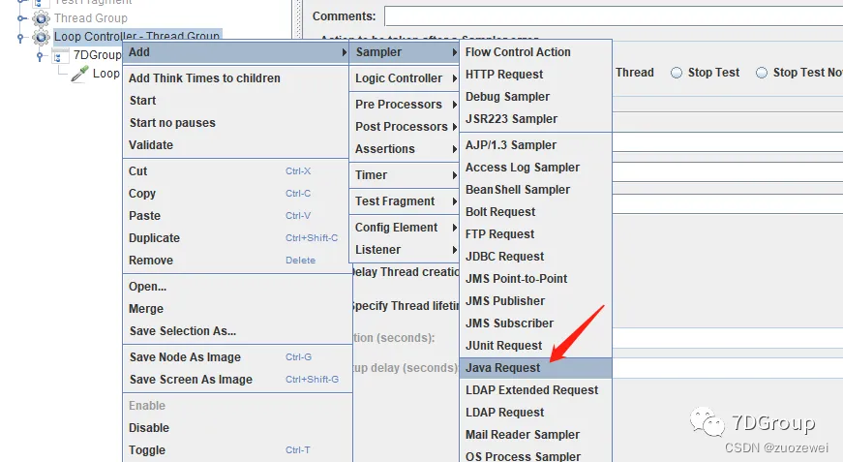Add an LDAP Extended Request sampler
The image size is (843, 462).
pos(536,390)
